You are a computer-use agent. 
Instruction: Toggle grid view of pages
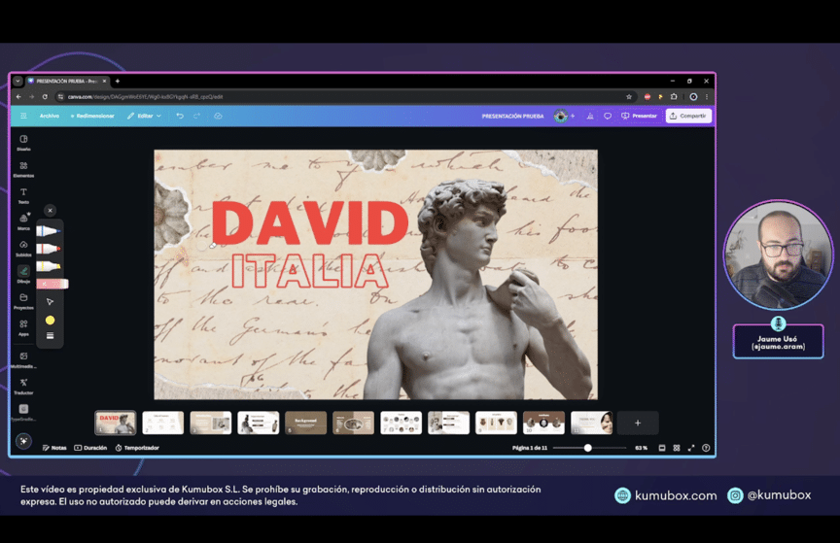tap(677, 448)
